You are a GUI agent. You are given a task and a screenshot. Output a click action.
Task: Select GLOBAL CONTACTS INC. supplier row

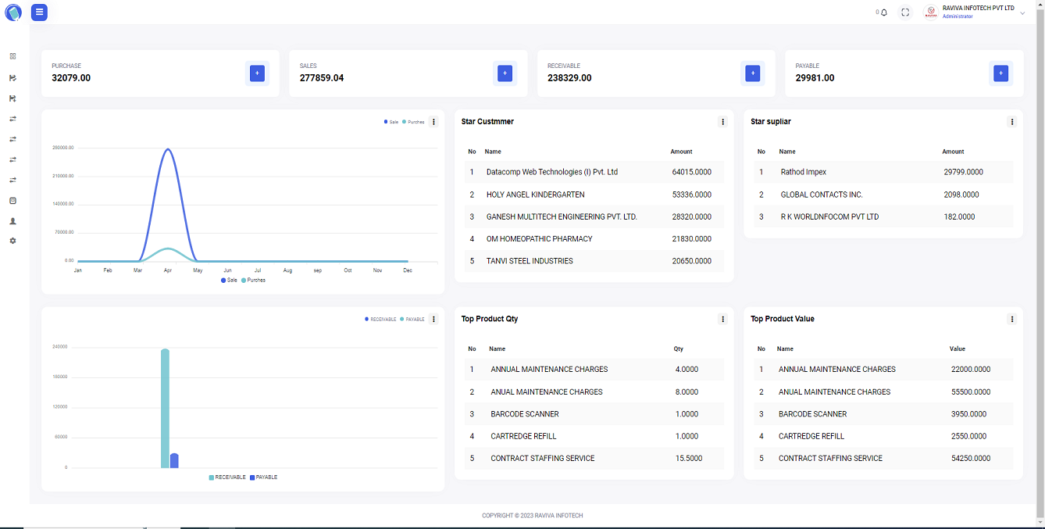[x=883, y=195]
